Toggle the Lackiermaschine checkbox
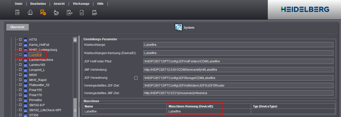The width and height of the screenshot is (341, 117). [x=20, y=60]
